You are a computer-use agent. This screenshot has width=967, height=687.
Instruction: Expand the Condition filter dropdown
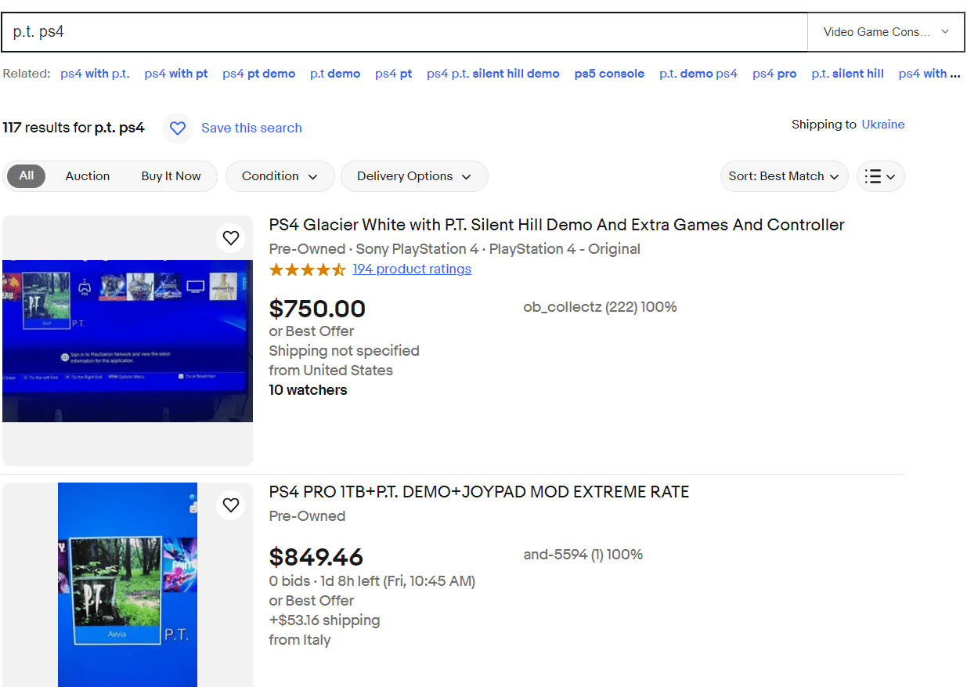click(280, 176)
